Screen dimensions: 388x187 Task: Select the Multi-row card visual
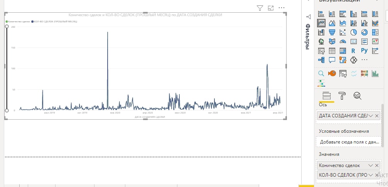[364, 41]
